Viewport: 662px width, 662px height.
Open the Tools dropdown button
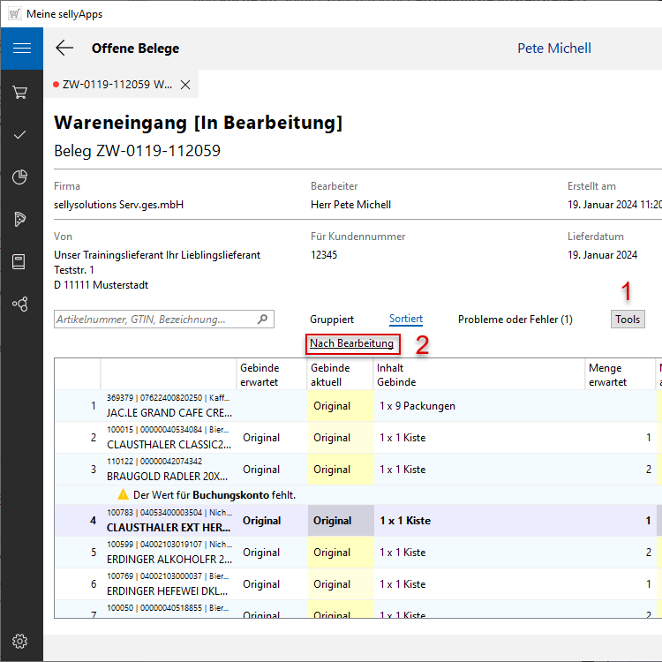click(628, 320)
